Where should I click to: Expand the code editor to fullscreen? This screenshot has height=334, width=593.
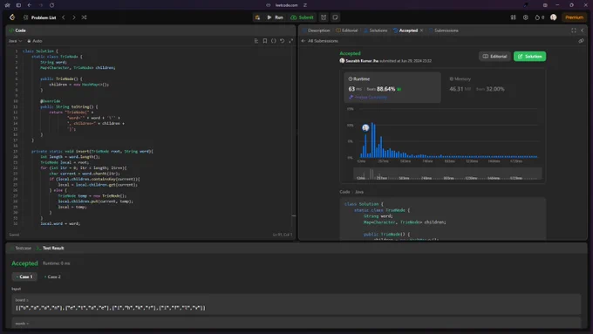[x=290, y=41]
